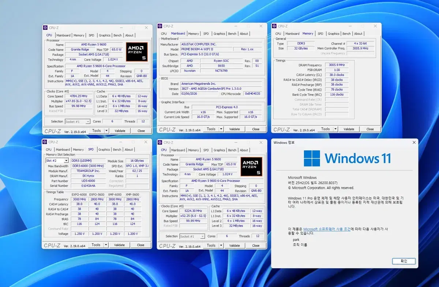This screenshot has width=439, height=287.
Task: Click the CPU-Z title icon in the 5224.30 MHz CPU window
Action: tap(160, 142)
